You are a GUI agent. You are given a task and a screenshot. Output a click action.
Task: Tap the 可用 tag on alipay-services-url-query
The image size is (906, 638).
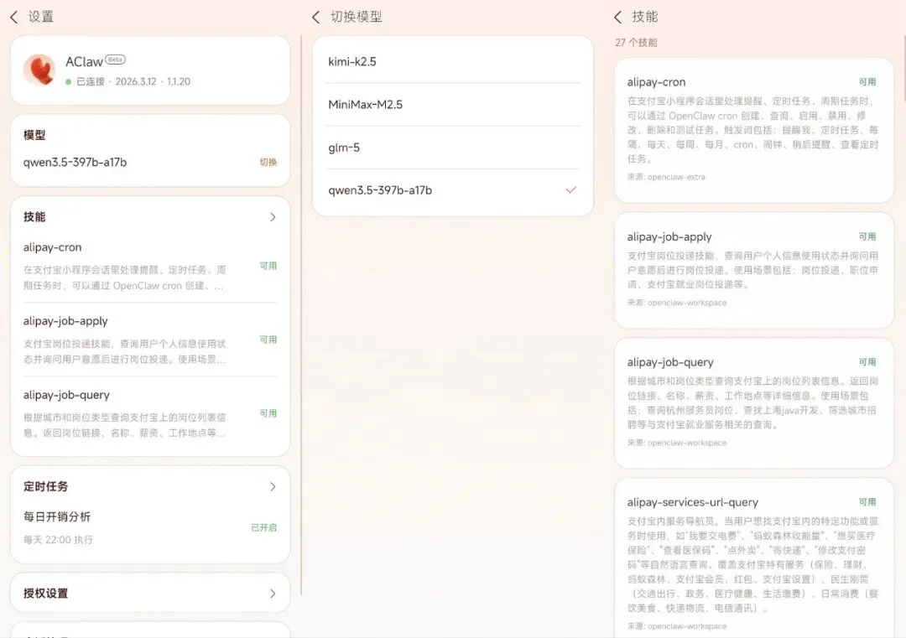[x=868, y=501]
